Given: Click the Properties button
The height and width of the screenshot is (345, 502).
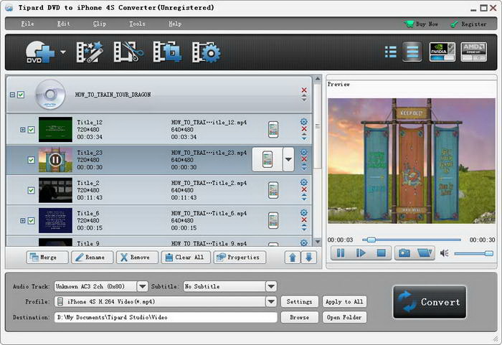Looking at the screenshot, I should [x=240, y=257].
